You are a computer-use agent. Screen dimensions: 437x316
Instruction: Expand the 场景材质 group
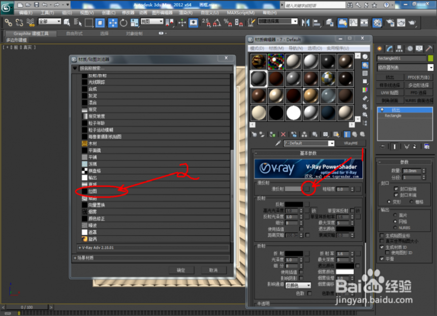click(151, 258)
